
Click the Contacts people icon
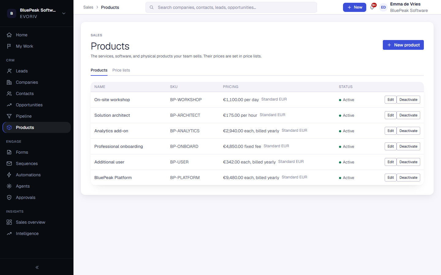tap(9, 94)
